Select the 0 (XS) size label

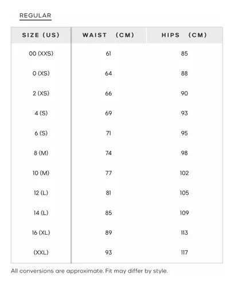coord(41,73)
